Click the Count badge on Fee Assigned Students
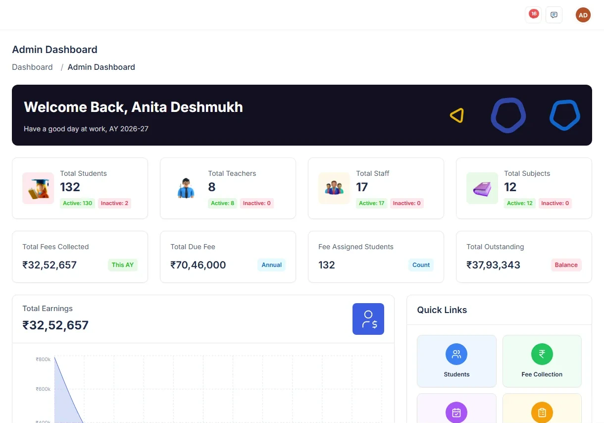 [421, 265]
